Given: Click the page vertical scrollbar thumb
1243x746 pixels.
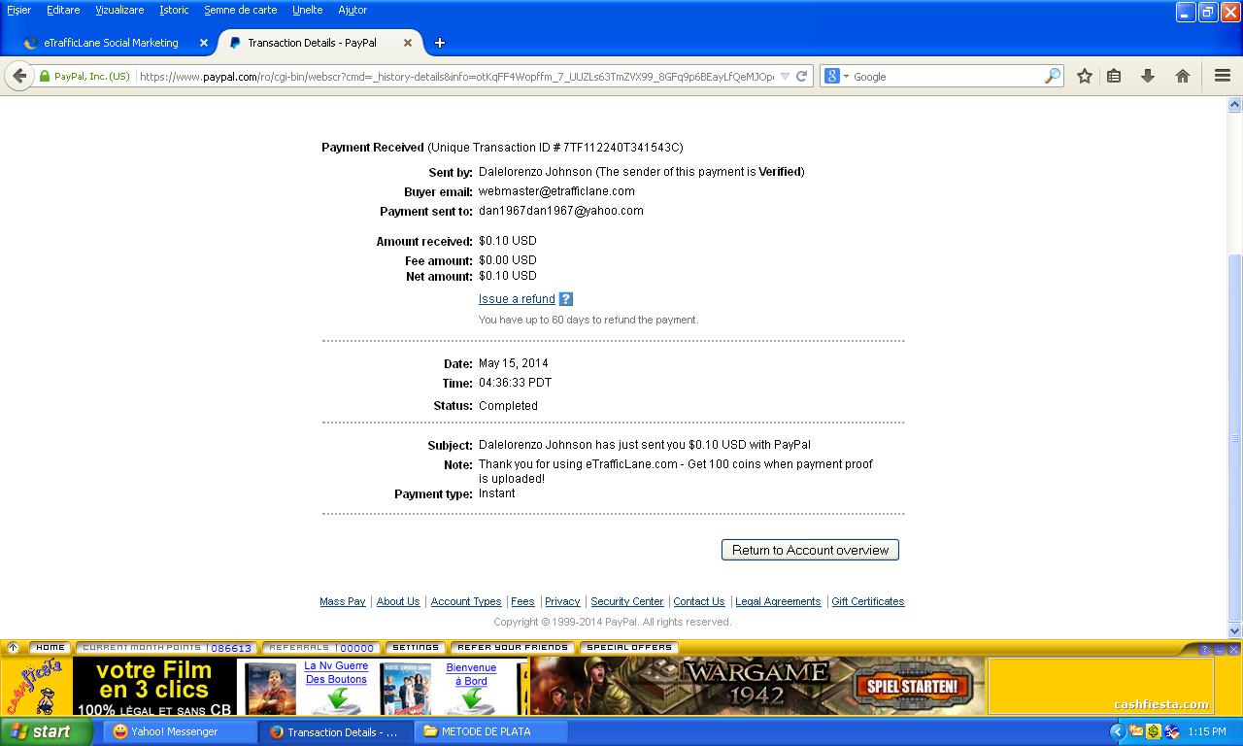Looking at the screenshot, I should [x=1234, y=437].
